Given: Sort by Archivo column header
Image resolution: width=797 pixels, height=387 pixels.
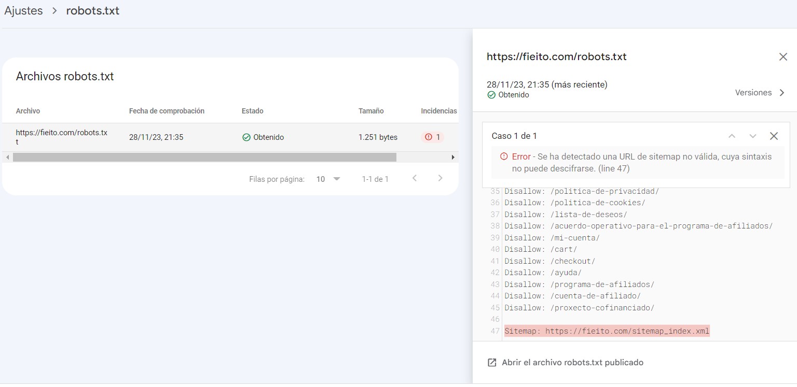Looking at the screenshot, I should [x=28, y=111].
